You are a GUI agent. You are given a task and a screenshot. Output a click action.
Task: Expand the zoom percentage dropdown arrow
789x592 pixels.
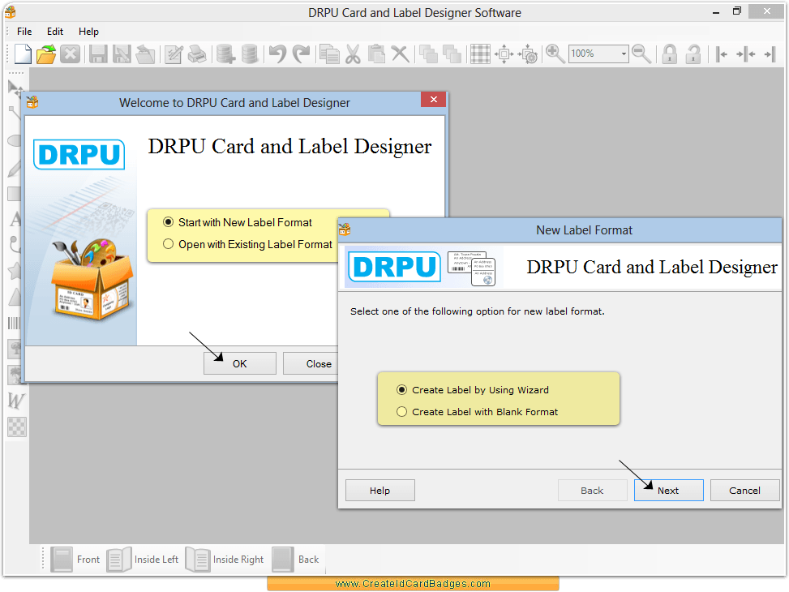[624, 54]
